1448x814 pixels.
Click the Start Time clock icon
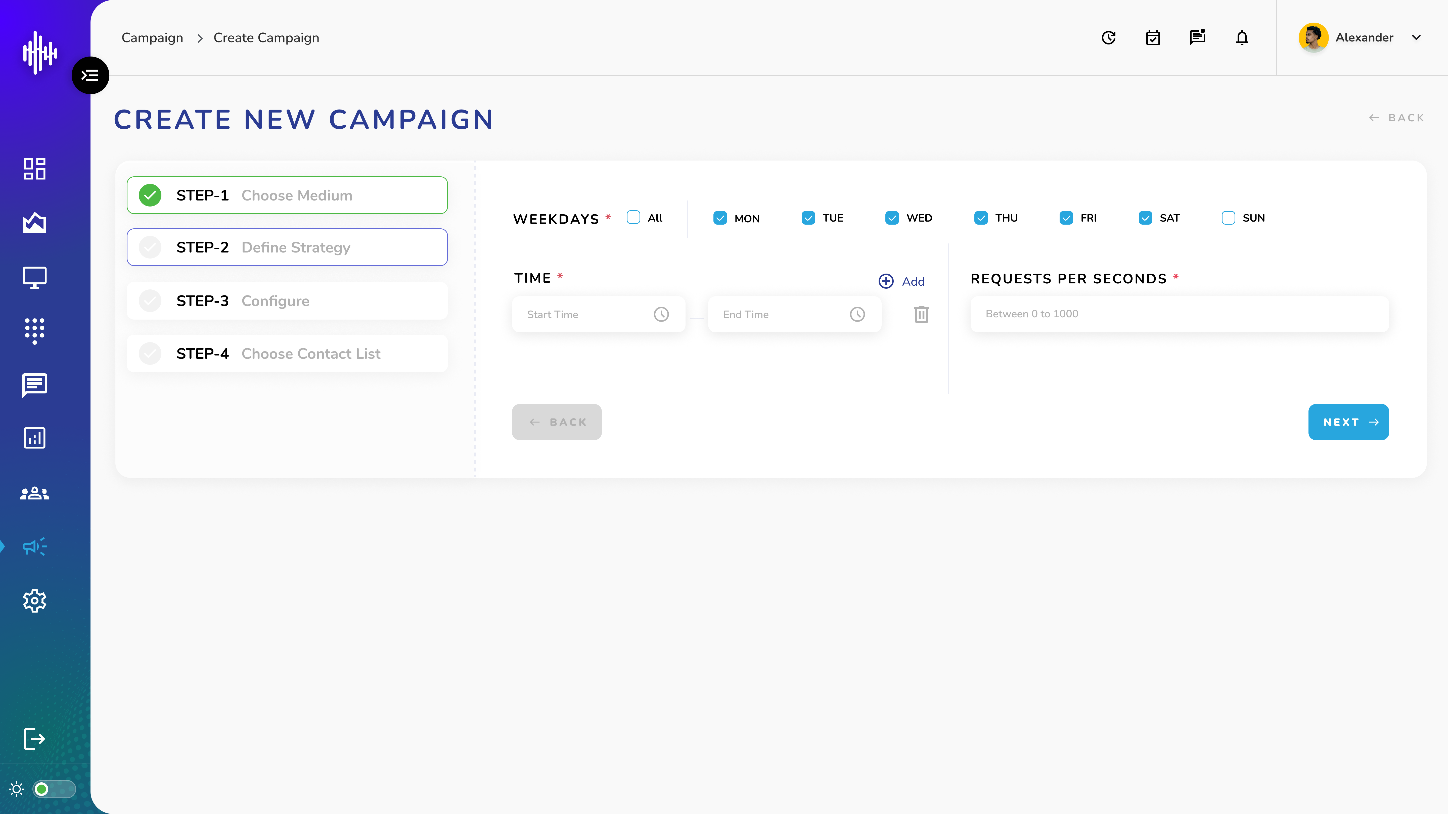tap(661, 314)
